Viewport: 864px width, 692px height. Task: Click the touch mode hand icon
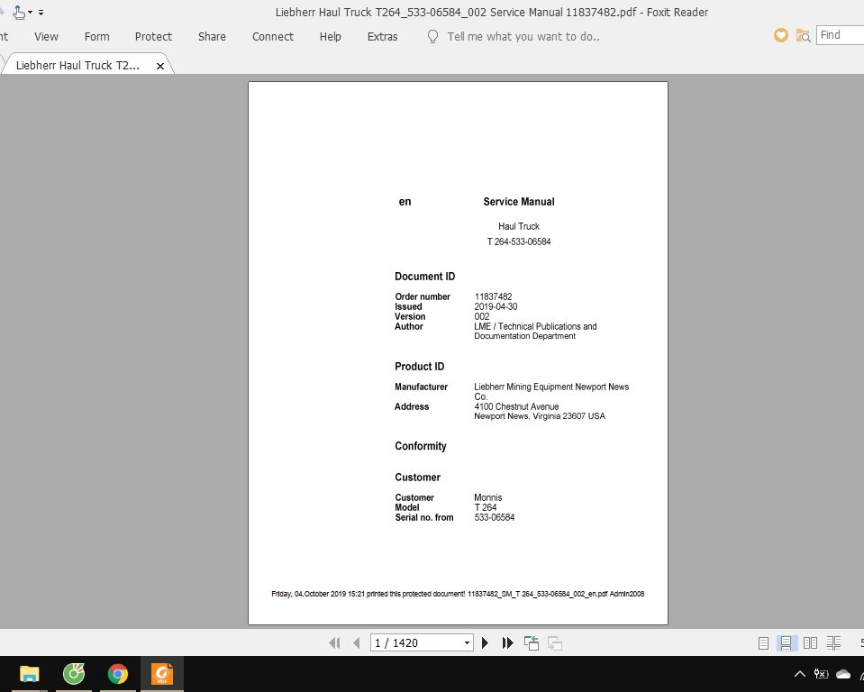click(19, 12)
